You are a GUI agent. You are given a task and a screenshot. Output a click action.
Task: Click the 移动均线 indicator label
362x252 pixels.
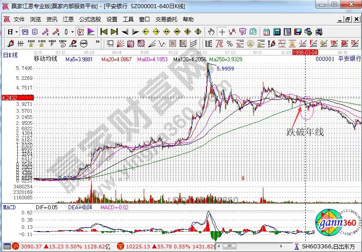tap(45, 59)
